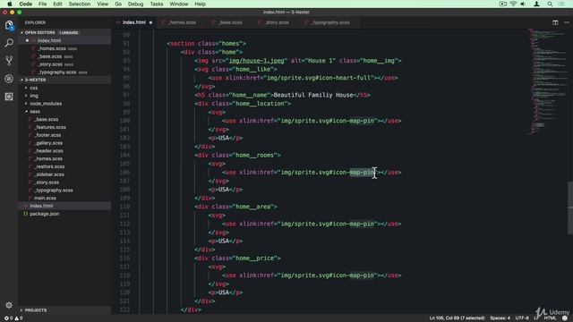Open Spotlight search in menu bar
573x322 pixels.
550,4
